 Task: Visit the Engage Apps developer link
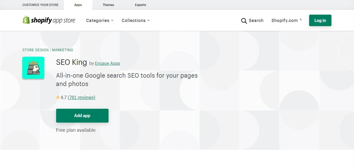pyautogui.click(x=107, y=63)
